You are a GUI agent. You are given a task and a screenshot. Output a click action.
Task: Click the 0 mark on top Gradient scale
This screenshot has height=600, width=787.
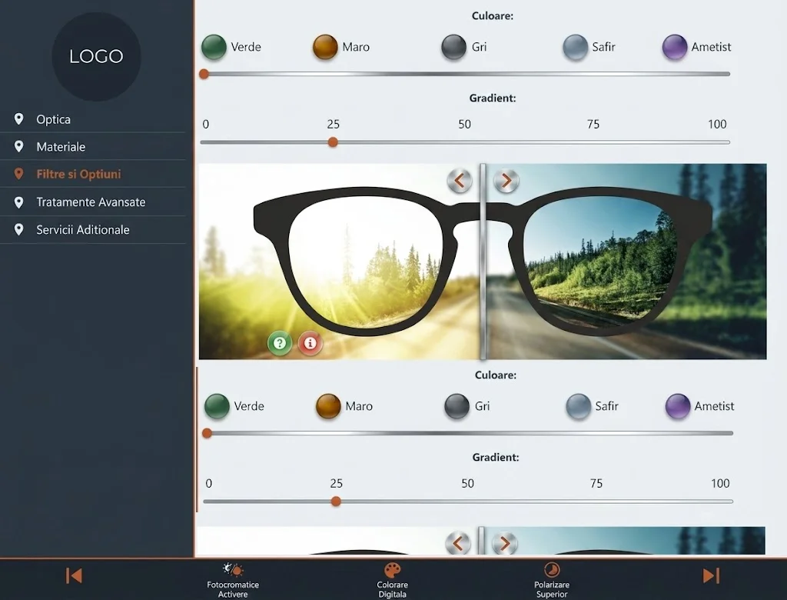[206, 124]
